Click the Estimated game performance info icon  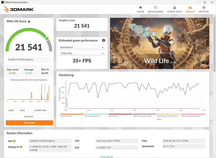103,40
